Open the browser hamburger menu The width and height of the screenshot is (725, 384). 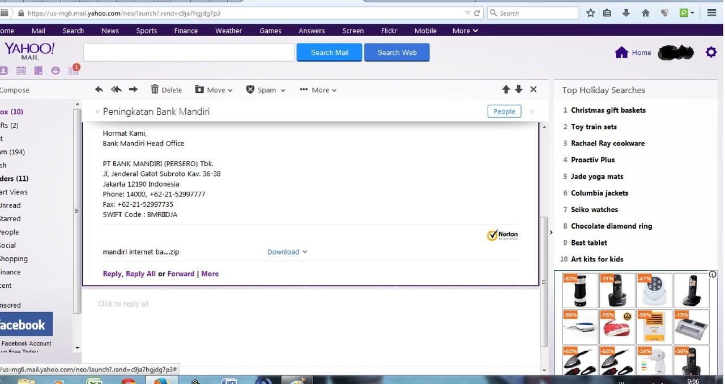(712, 13)
